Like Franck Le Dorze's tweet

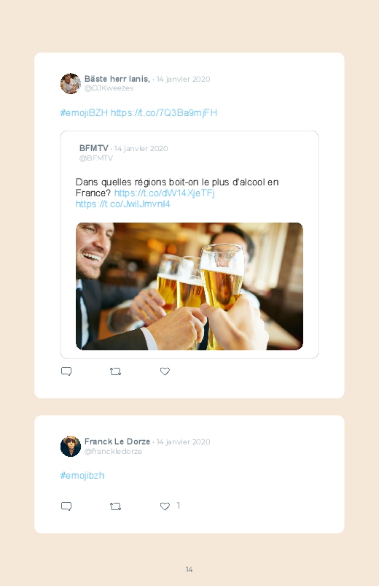coord(165,506)
